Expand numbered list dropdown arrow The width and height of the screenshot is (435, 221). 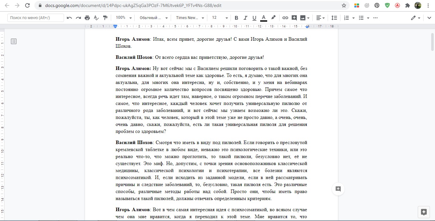pos(353,18)
